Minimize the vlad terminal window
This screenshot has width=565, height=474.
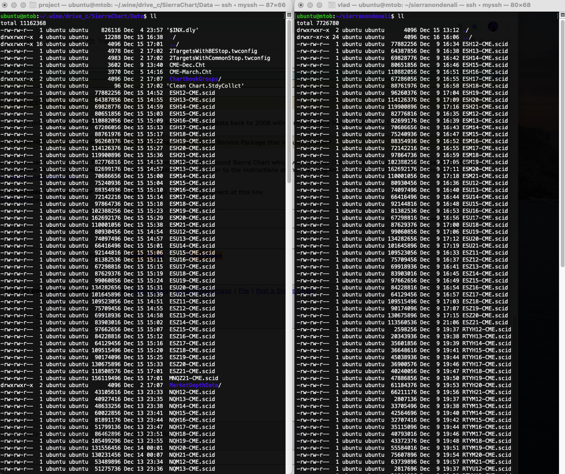(310, 5)
